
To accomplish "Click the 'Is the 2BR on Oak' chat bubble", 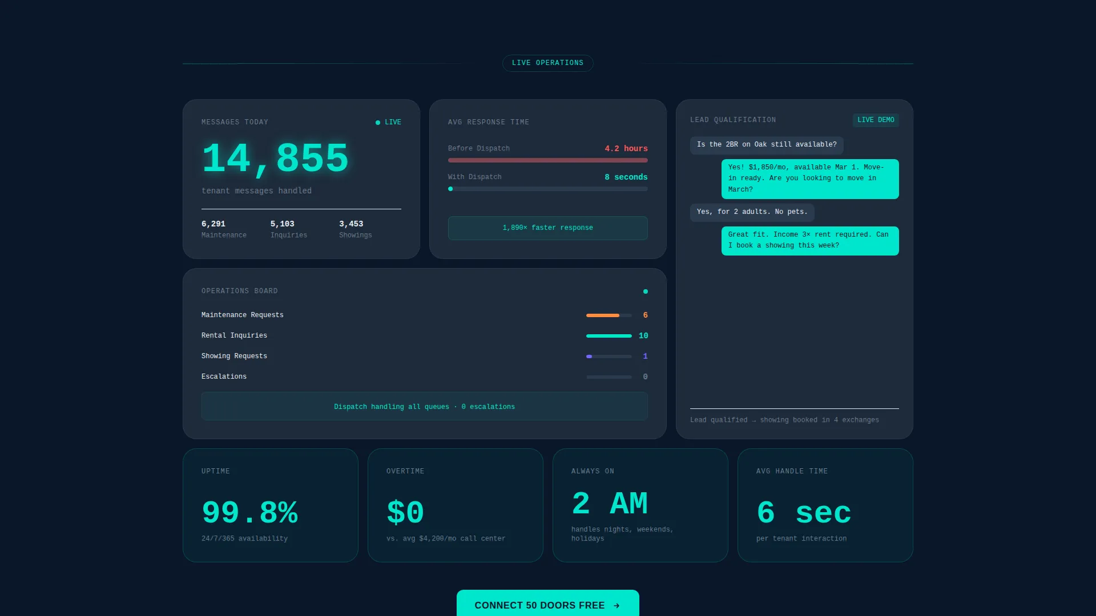I will pos(767,145).
